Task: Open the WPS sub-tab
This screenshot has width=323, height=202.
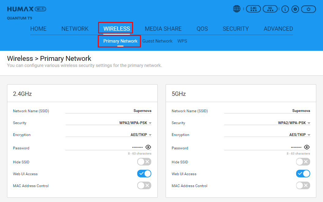Action: pos(182,41)
